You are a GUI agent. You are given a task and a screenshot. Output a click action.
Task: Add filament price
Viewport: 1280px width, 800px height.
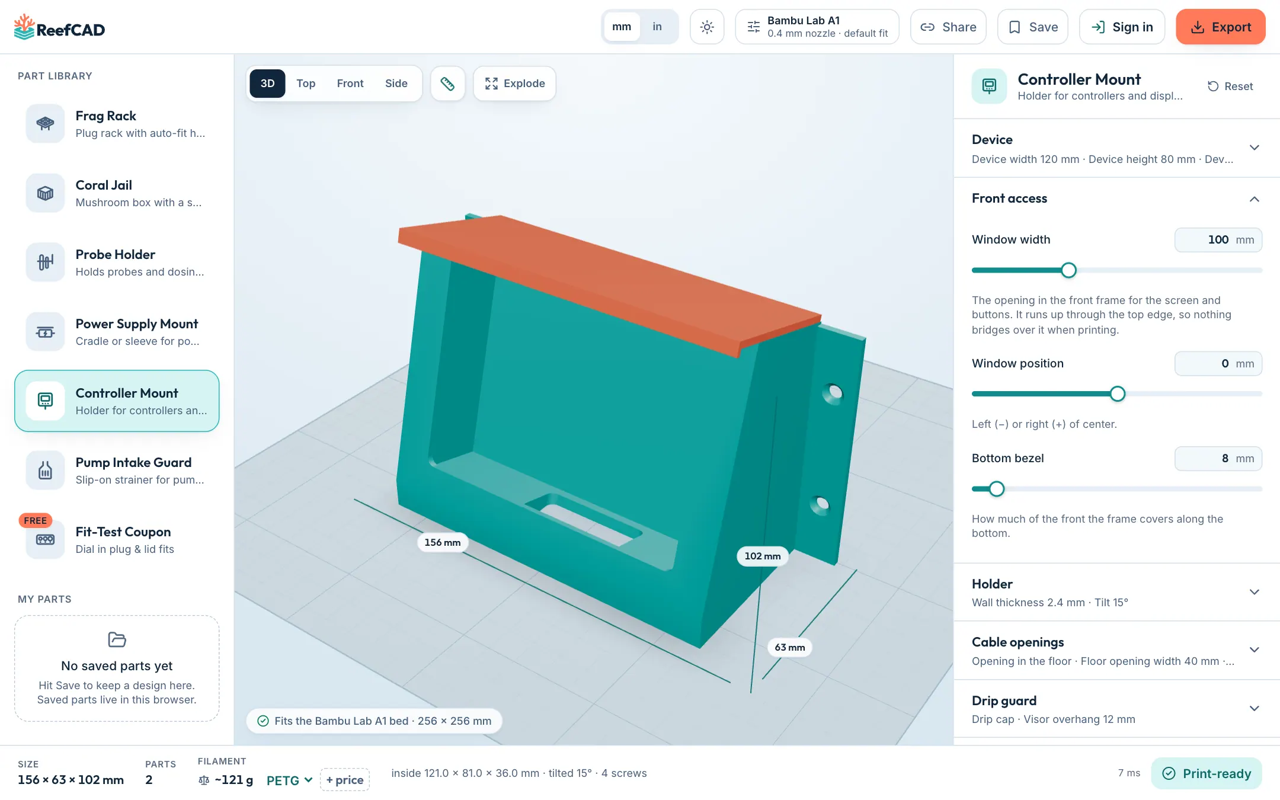click(x=345, y=780)
